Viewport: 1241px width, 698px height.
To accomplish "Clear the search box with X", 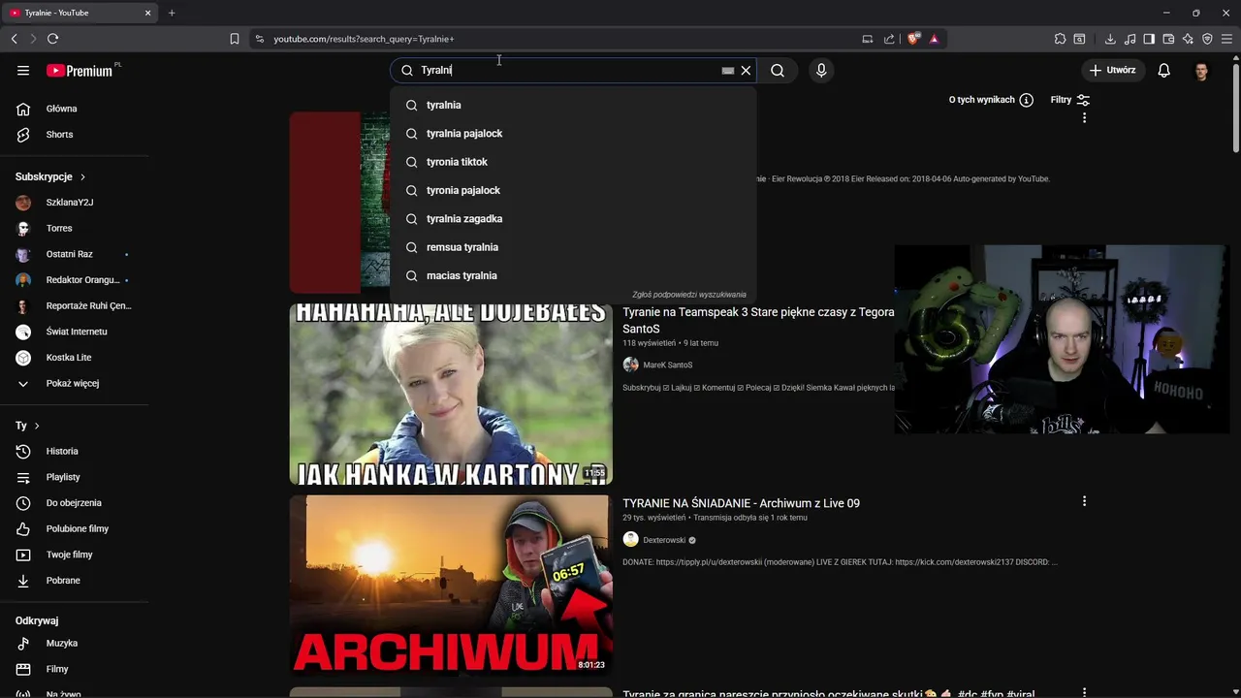I will (x=746, y=70).
